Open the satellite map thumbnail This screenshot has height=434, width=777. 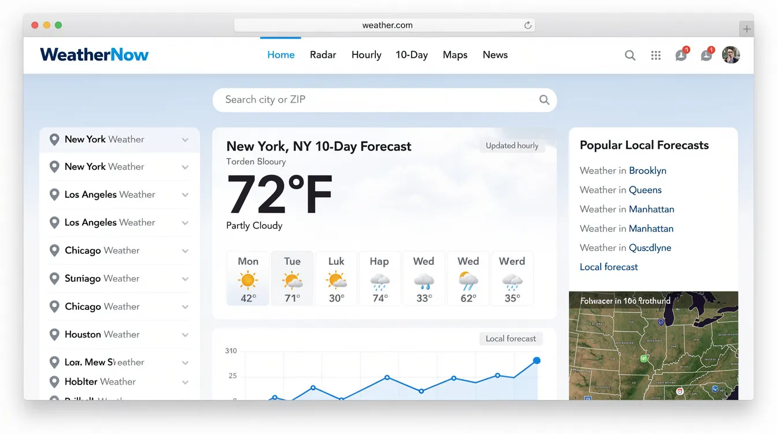pyautogui.click(x=653, y=346)
